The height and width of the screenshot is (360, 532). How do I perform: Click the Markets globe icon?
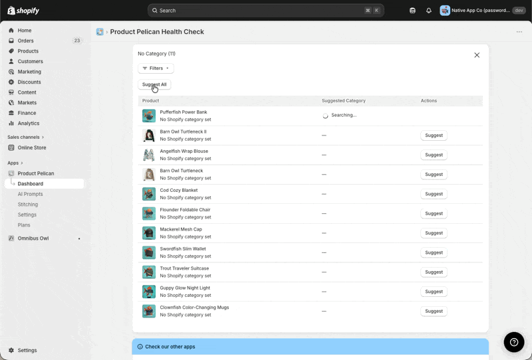point(11,103)
